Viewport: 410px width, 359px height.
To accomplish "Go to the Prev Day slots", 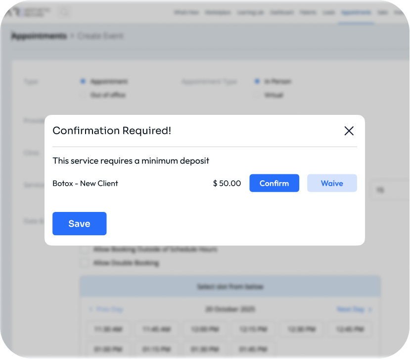I will pyautogui.click(x=105, y=309).
